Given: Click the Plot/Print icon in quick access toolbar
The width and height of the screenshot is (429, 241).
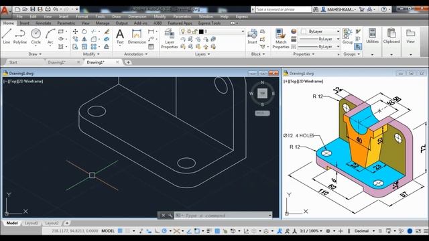Looking at the screenshot, I should tap(48, 9).
